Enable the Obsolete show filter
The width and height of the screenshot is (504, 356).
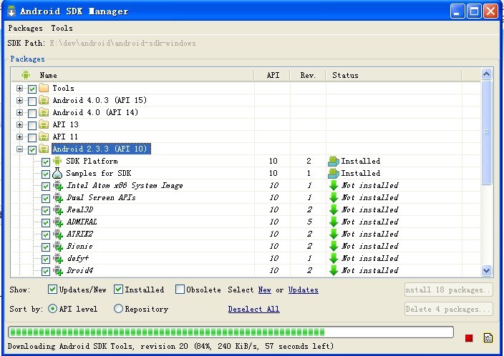coord(180,290)
